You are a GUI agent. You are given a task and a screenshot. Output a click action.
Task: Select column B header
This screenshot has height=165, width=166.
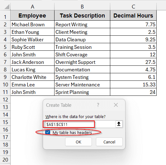[82, 7]
